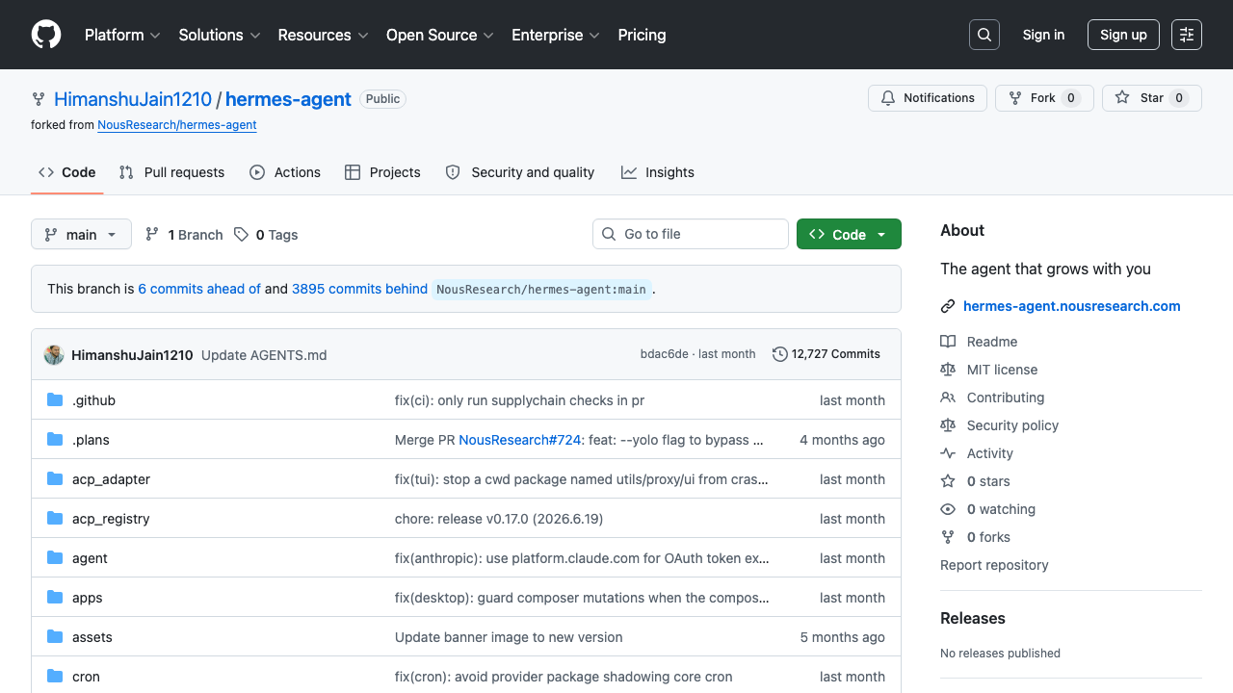Screen dimensions: 1233x693
Task: Click the Sign in link
Action: pyautogui.click(x=1043, y=35)
